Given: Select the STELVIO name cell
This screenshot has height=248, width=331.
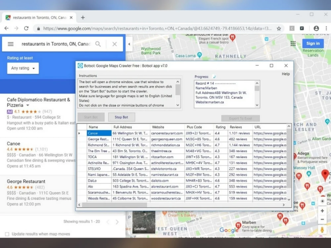Looking at the screenshot, I should (99, 169).
